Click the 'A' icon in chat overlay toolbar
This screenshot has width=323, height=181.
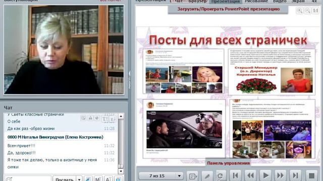click(x=90, y=118)
